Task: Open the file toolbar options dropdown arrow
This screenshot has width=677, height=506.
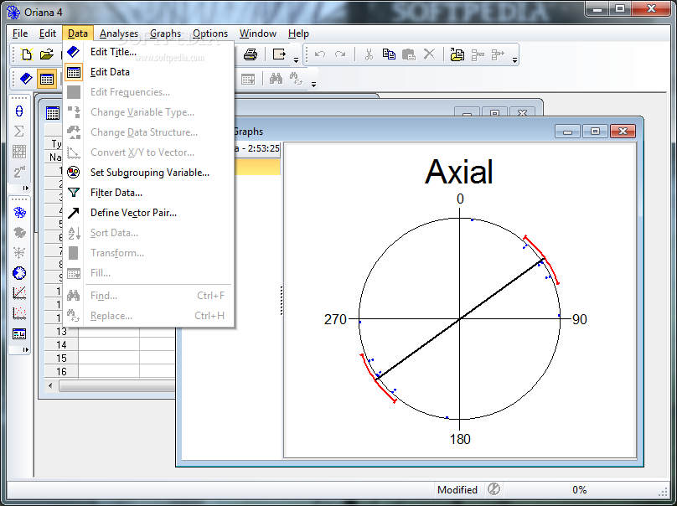Action: pyautogui.click(x=297, y=60)
